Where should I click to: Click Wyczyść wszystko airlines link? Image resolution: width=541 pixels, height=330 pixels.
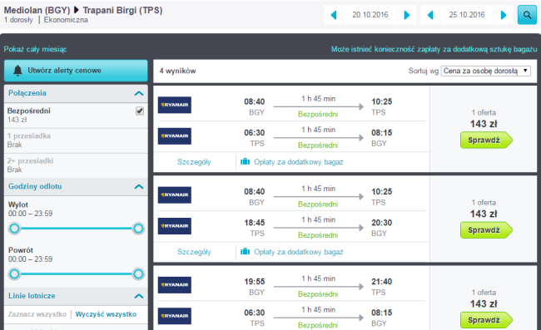click(106, 314)
